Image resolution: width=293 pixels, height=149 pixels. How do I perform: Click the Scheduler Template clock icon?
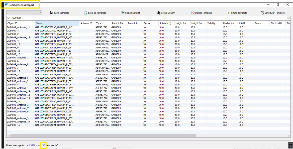(x=262, y=13)
